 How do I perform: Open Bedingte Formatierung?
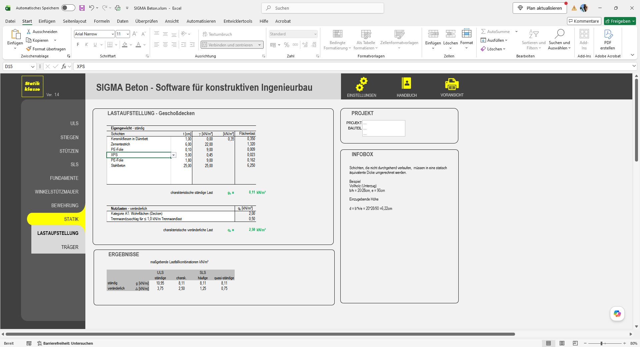[337, 40]
